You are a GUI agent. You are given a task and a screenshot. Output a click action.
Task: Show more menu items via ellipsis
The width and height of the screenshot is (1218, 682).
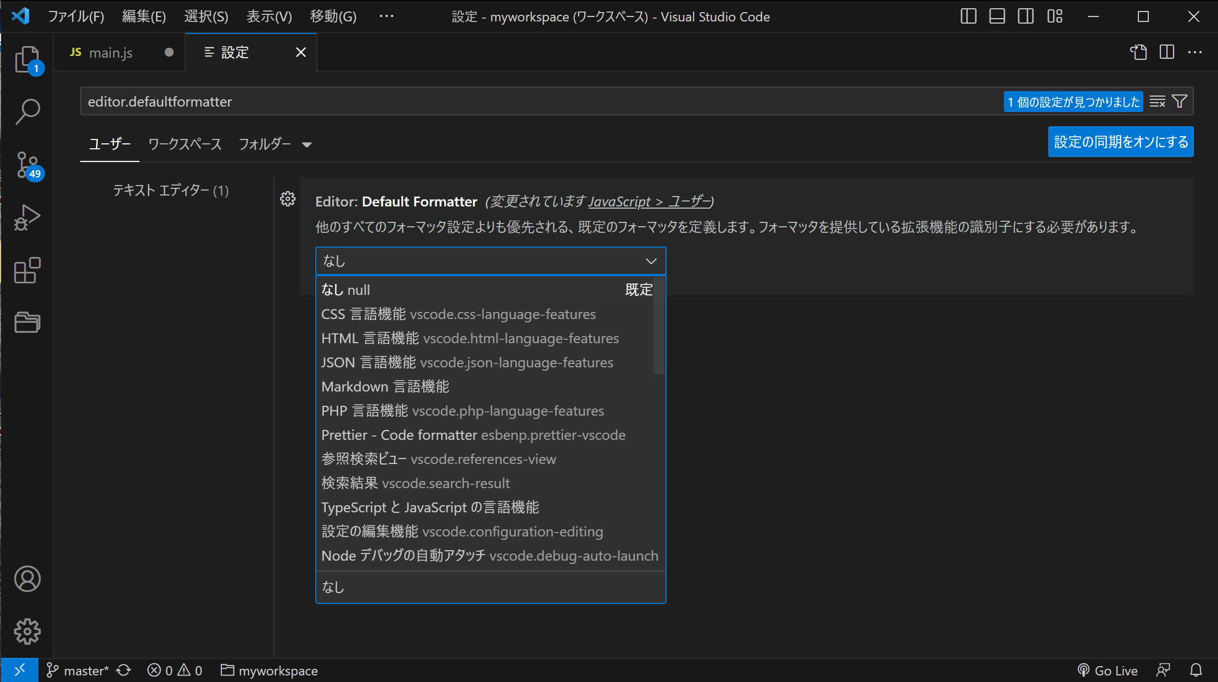tap(387, 16)
